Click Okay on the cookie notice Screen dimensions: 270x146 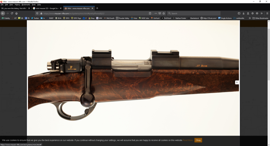[x=198, y=140]
